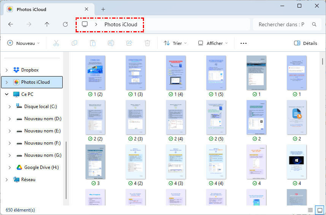
Task: Rename using the toolbar rename icon
Action: click(x=111, y=43)
